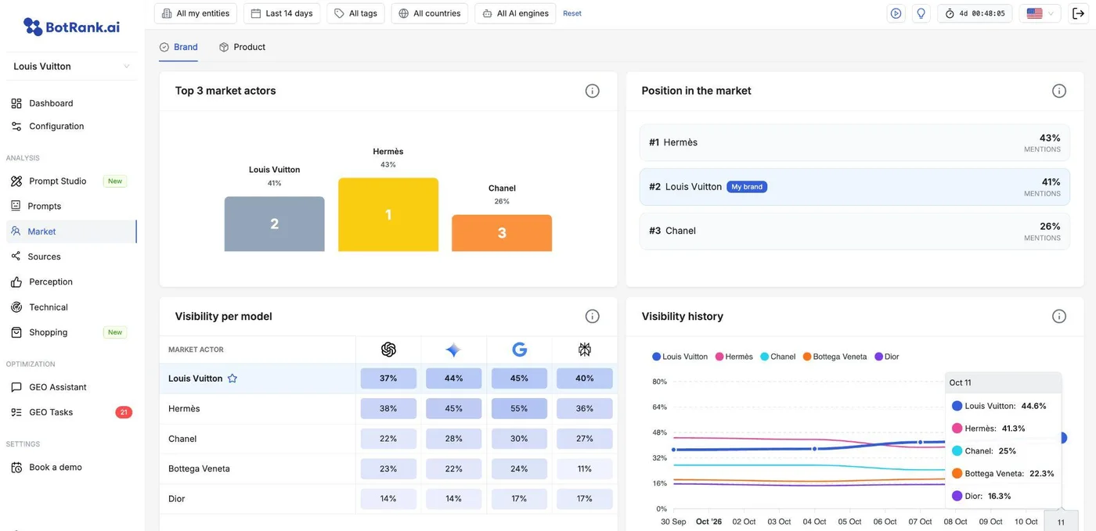Click the Gemini engine column icon
The width and height of the screenshot is (1096, 531).
coord(453,350)
